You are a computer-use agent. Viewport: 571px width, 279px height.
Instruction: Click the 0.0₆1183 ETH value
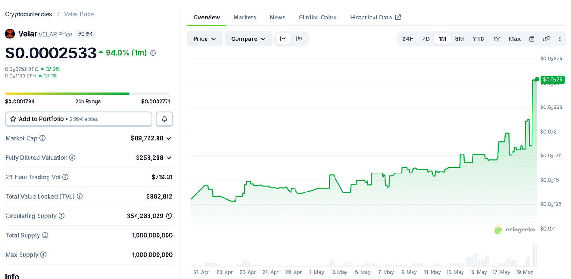pyautogui.click(x=20, y=76)
